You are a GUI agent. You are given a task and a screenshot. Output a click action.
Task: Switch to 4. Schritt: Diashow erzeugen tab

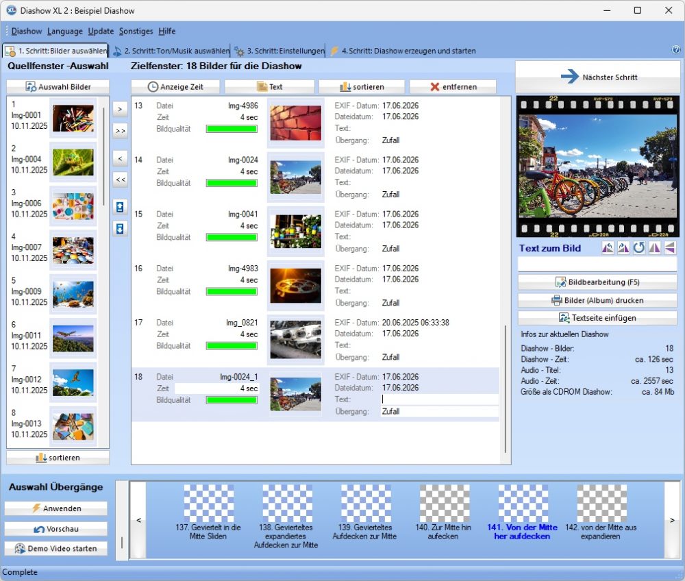[403, 51]
